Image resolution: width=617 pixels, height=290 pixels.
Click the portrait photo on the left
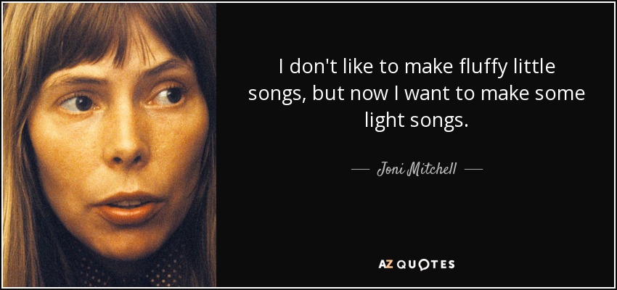click(110, 145)
